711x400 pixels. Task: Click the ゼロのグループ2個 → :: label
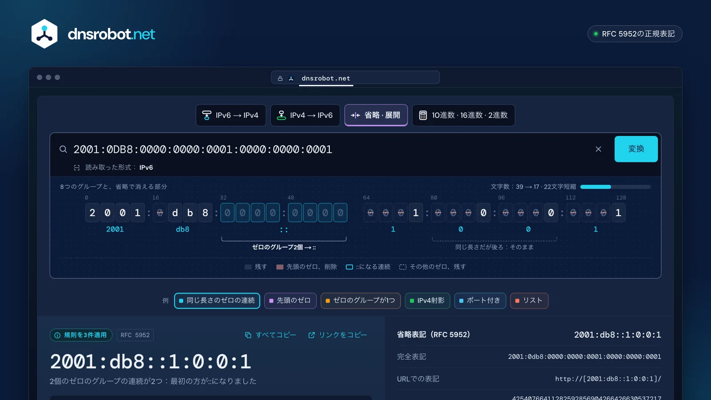pyautogui.click(x=284, y=248)
